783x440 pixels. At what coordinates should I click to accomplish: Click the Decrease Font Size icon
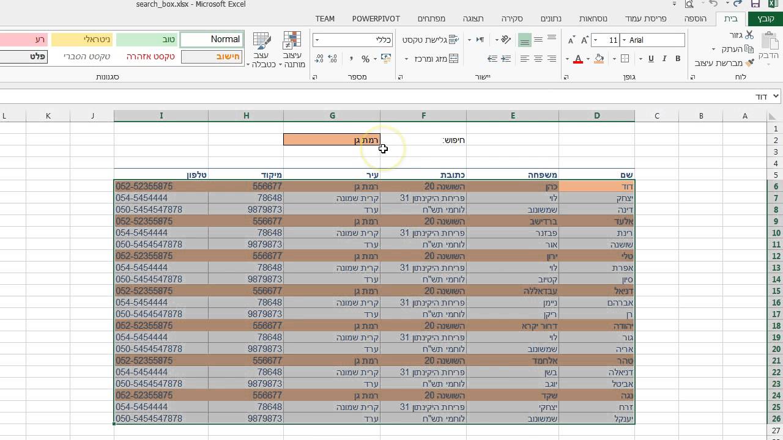[571, 40]
